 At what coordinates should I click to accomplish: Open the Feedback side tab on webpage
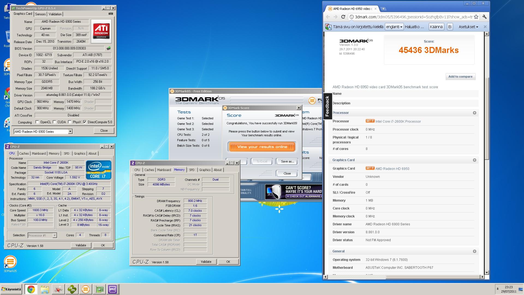[327, 107]
